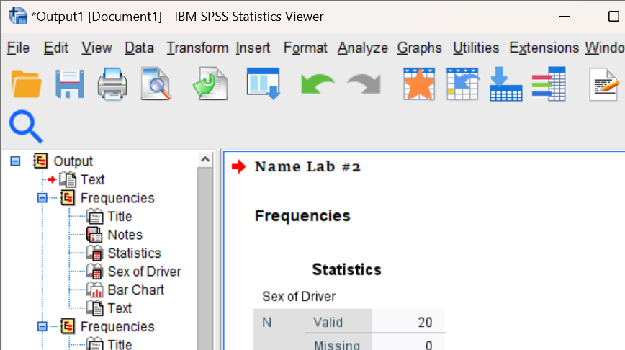Viewport: 625px width, 350px height.
Task: Click the Valid row label
Action: pyautogui.click(x=328, y=322)
